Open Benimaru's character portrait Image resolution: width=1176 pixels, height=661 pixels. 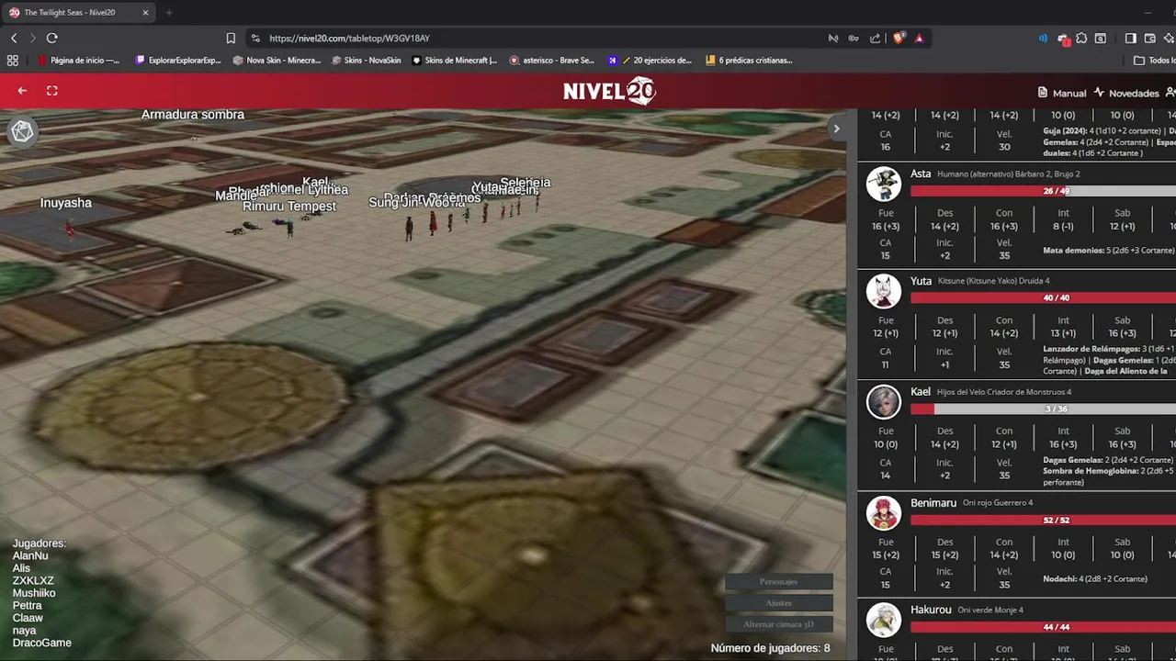click(x=884, y=513)
